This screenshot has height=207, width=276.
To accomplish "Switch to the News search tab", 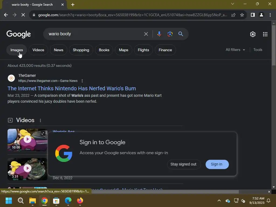I will [58, 50].
